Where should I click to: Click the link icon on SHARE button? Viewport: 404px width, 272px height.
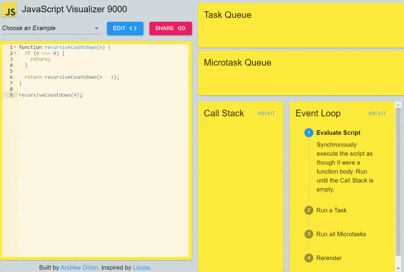[181, 28]
